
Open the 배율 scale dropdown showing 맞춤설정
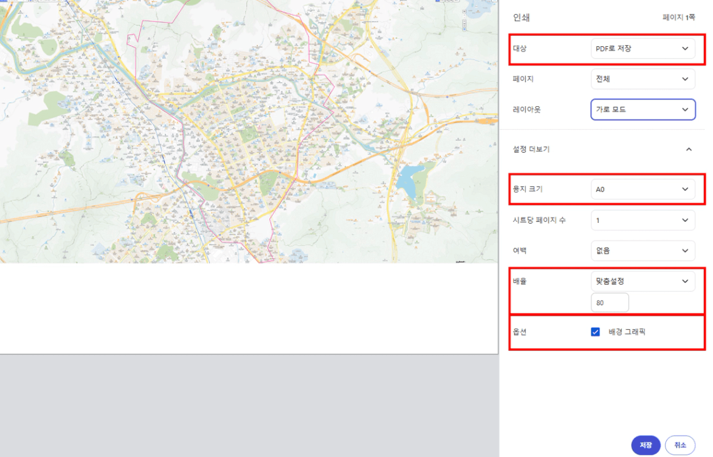point(642,281)
